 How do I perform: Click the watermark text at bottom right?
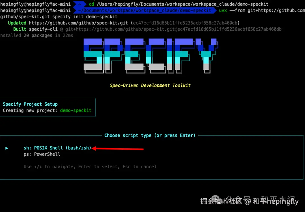(249, 201)
